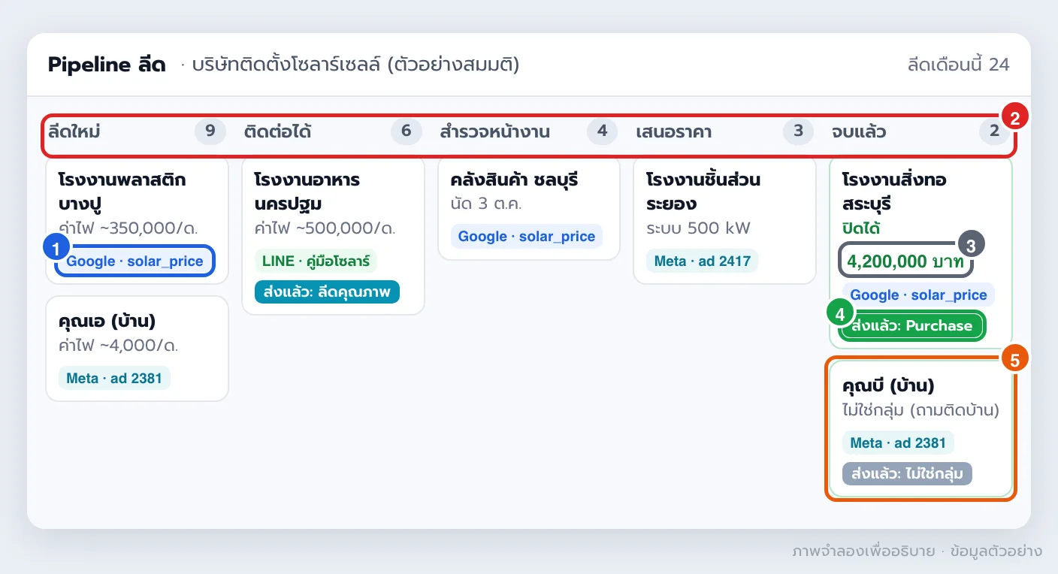Open the "คลังสินค้า ชลบุรี" lead card title
This screenshot has width=1058, height=574.
[x=515, y=180]
